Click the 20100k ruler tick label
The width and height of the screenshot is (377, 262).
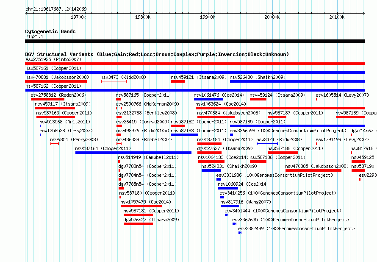(x=337, y=17)
